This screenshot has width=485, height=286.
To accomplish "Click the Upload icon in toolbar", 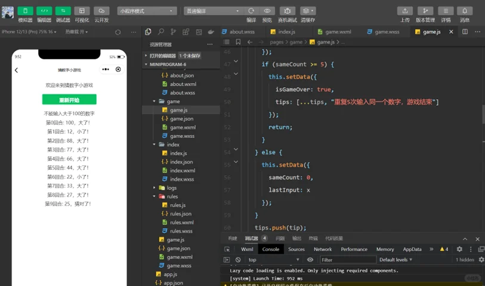I will pos(405,11).
